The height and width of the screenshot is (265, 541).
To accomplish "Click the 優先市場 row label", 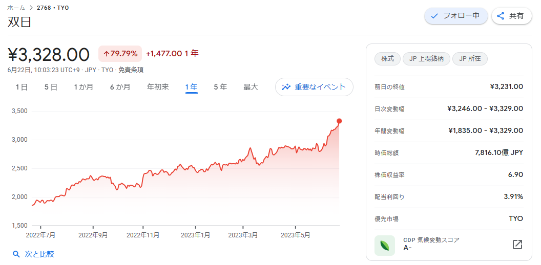I will pyautogui.click(x=386, y=219).
